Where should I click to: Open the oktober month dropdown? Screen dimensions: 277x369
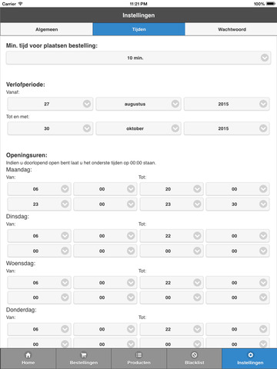[x=138, y=128]
